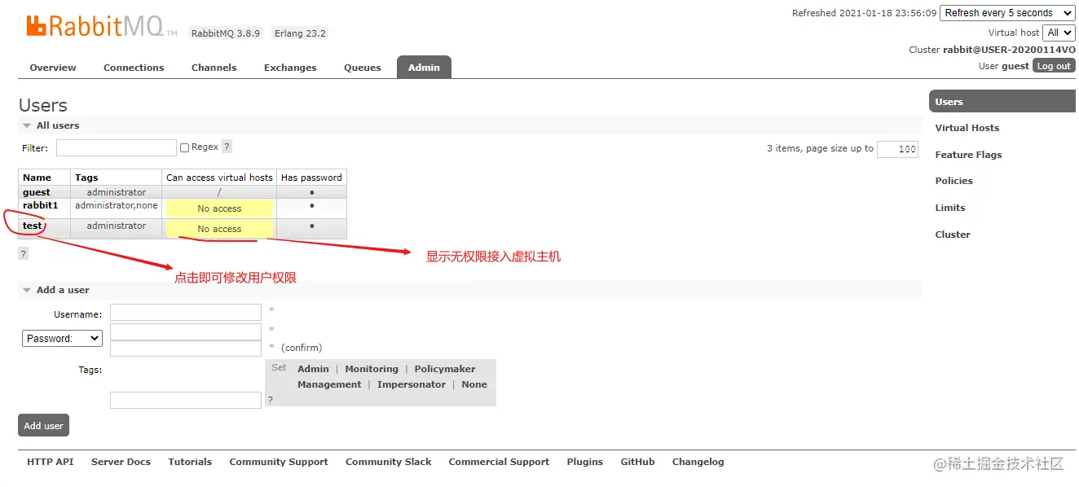Select the Admin tab
Screen dimensions: 1079x487
pos(424,68)
